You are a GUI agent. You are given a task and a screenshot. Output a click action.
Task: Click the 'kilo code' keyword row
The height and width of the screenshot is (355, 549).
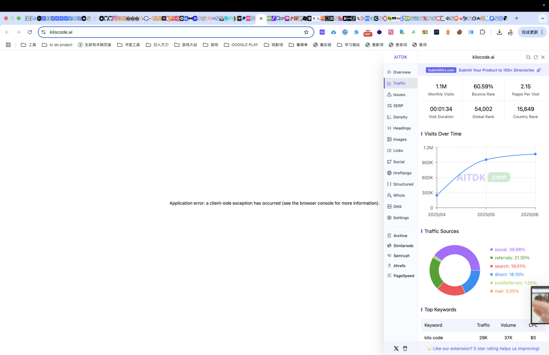click(x=483, y=338)
